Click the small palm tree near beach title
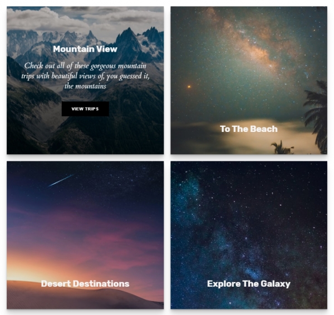The width and height of the screenshot is (334, 315). coord(281,147)
